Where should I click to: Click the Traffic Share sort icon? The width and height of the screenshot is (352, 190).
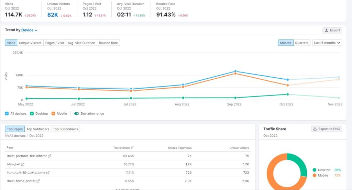click(x=132, y=148)
